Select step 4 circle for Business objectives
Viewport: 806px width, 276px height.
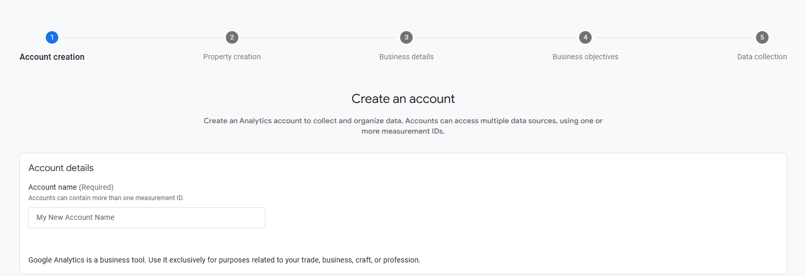click(585, 37)
